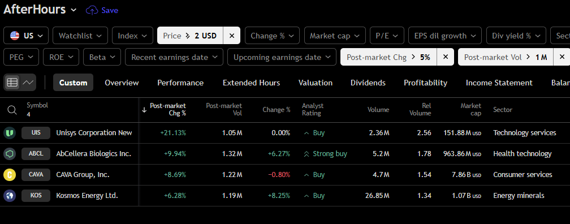
Task: Sort by Market cap column header
Action: (470, 110)
